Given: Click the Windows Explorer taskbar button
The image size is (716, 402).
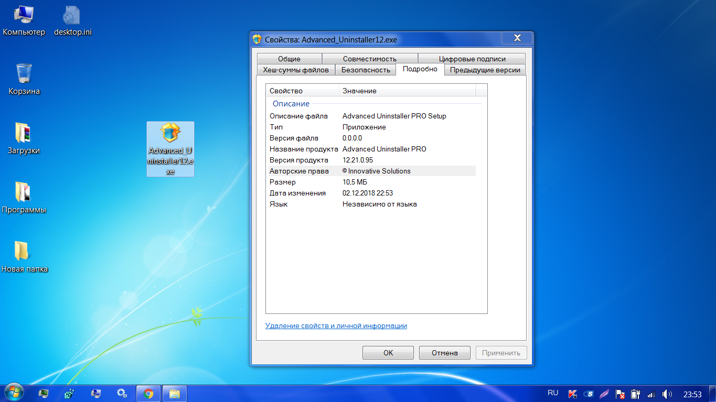Looking at the screenshot, I should [174, 393].
